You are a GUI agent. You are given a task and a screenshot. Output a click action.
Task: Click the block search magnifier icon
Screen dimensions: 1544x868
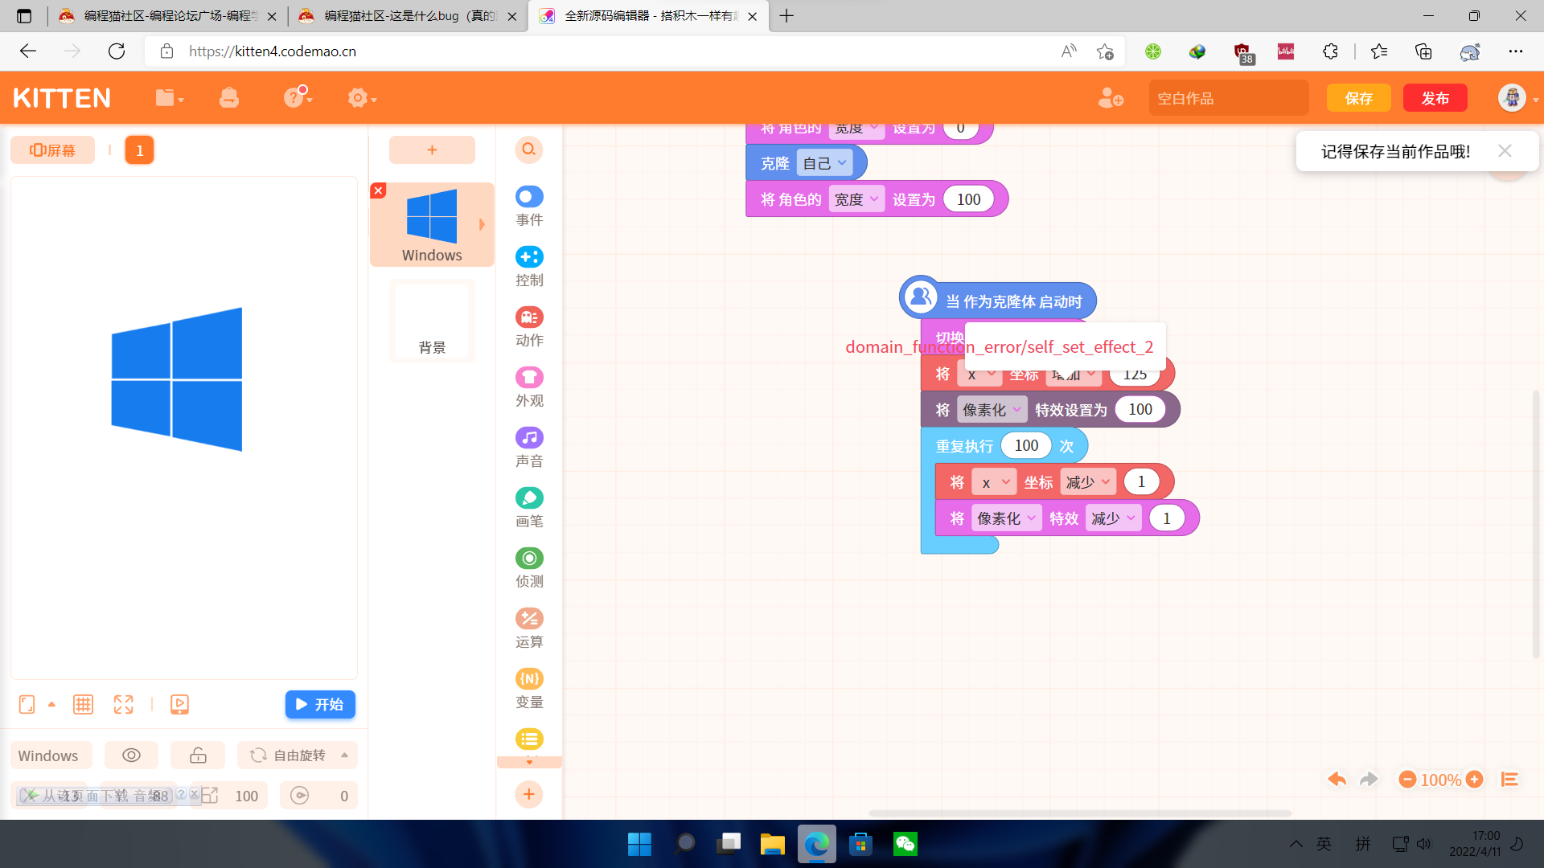[529, 149]
